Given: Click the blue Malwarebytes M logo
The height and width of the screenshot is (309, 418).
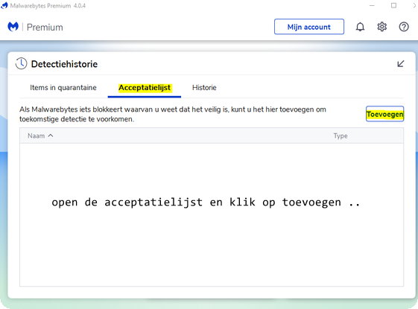Looking at the screenshot, I should (13, 27).
